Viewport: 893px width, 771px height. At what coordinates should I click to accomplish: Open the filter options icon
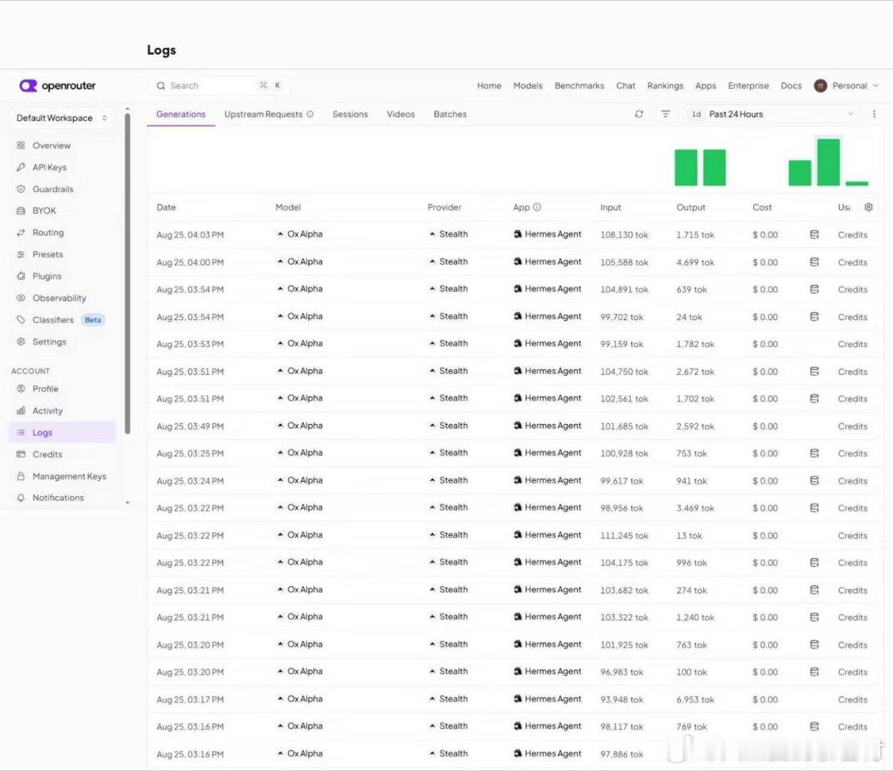665,114
